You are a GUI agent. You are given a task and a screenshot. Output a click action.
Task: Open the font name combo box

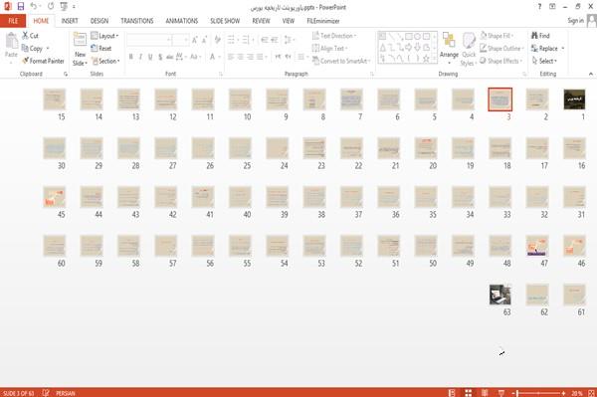coord(149,40)
